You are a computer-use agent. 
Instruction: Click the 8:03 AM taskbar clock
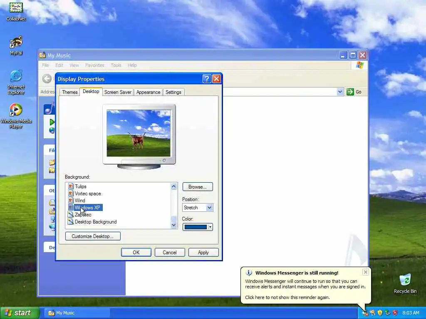coord(411,313)
